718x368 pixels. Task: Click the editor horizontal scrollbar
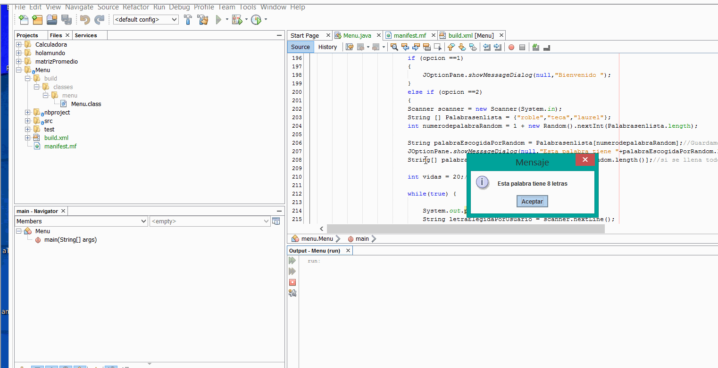(x=466, y=229)
